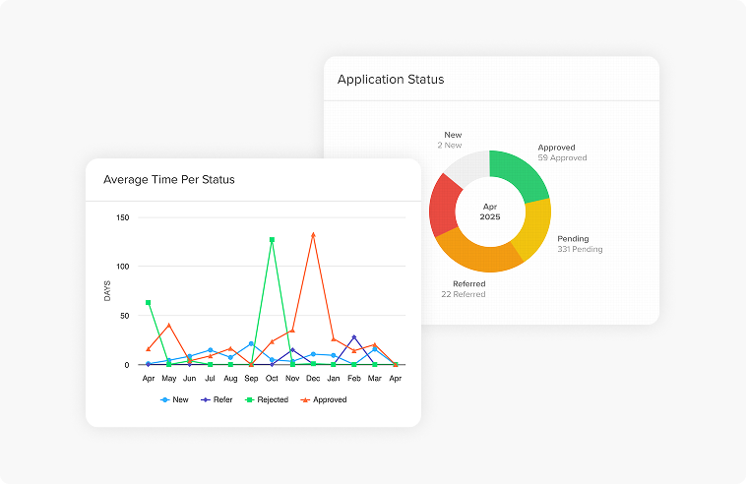Click the 331 Pending count label

pyautogui.click(x=580, y=250)
